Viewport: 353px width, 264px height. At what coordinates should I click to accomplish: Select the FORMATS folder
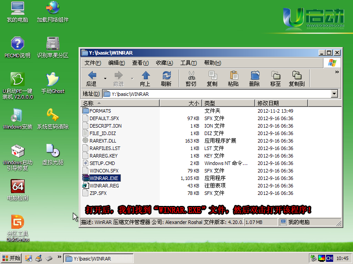click(x=97, y=111)
